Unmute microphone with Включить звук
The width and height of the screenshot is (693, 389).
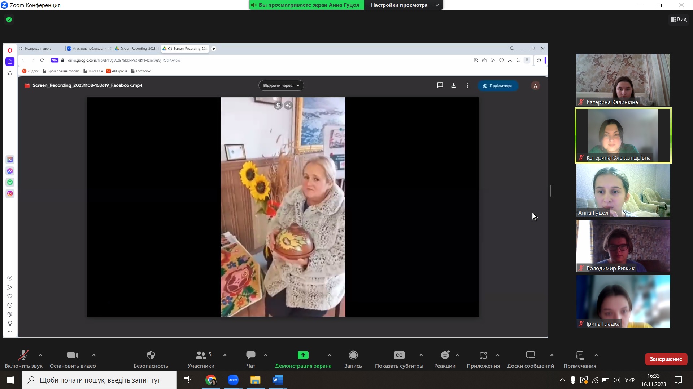click(23, 356)
